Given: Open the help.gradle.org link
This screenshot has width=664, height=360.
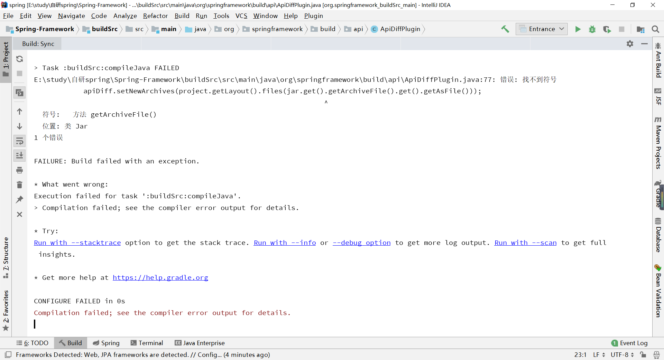Looking at the screenshot, I should (160, 277).
